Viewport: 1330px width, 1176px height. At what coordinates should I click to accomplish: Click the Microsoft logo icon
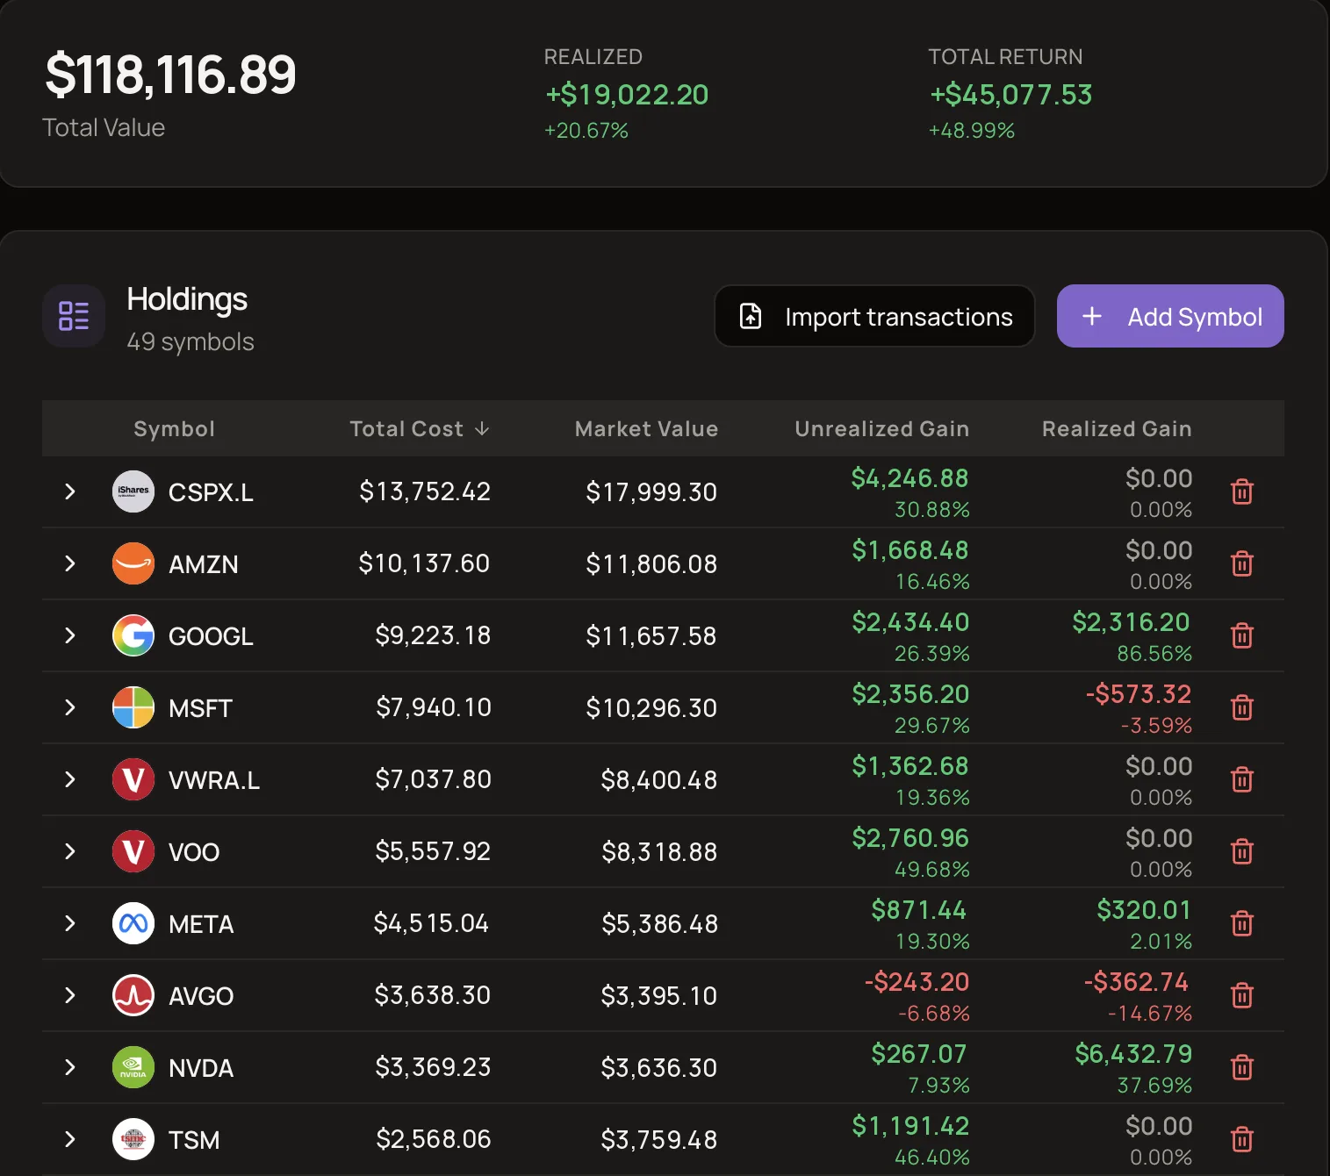click(x=133, y=707)
